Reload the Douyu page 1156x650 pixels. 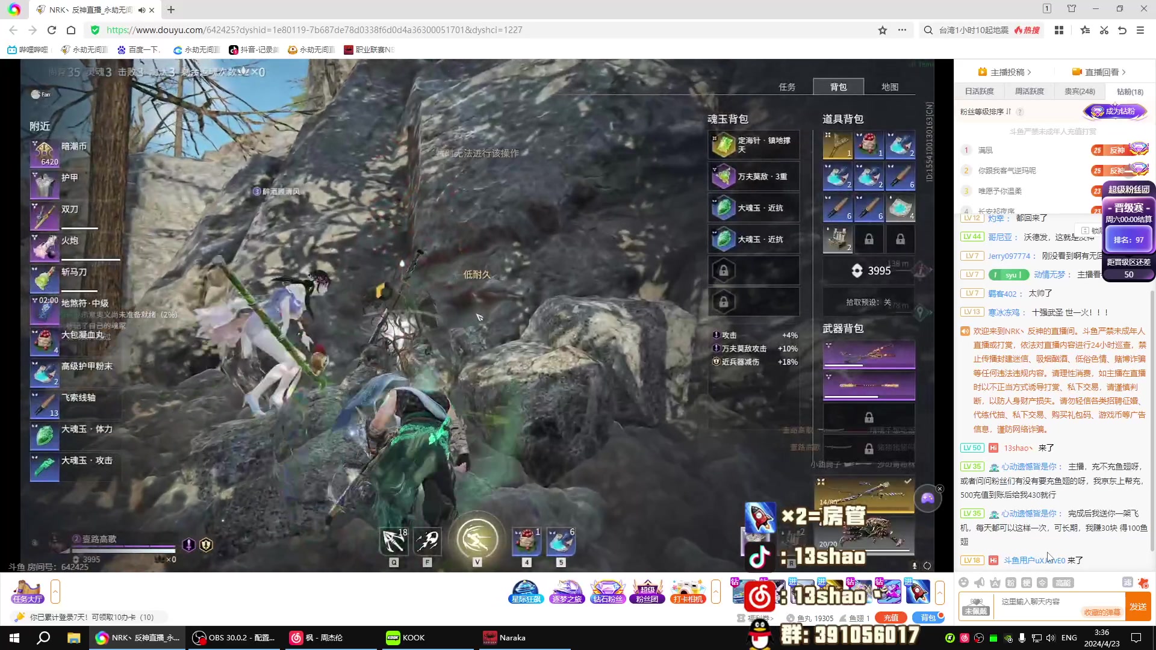52,30
